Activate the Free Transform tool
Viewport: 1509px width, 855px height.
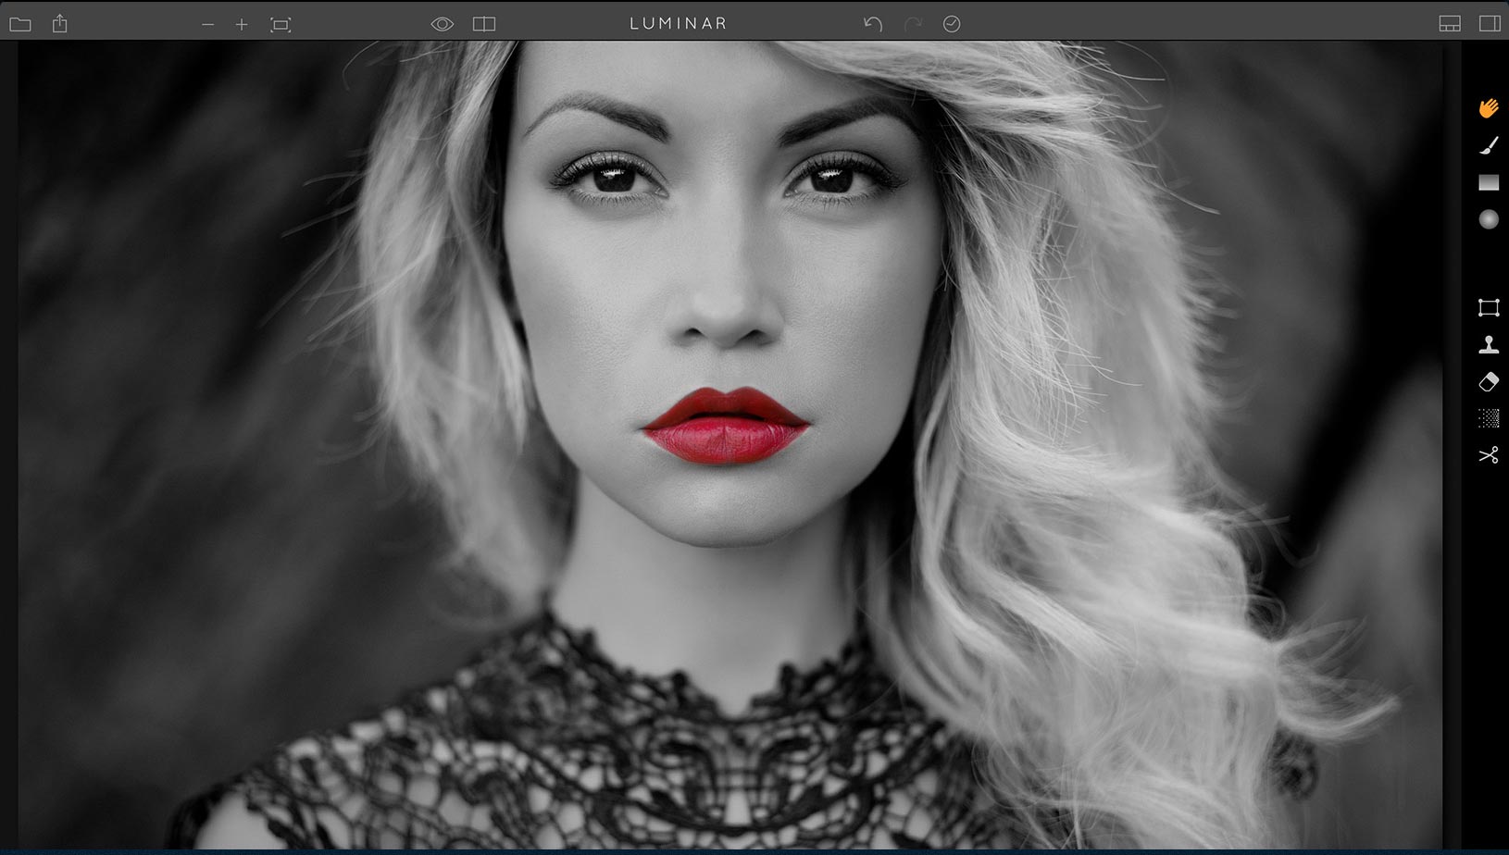pos(1488,307)
